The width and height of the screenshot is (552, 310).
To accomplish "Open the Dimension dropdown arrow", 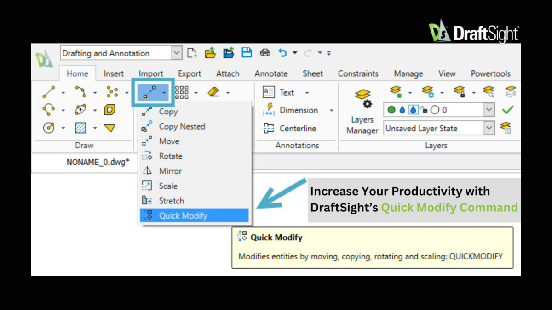I will click(x=331, y=110).
